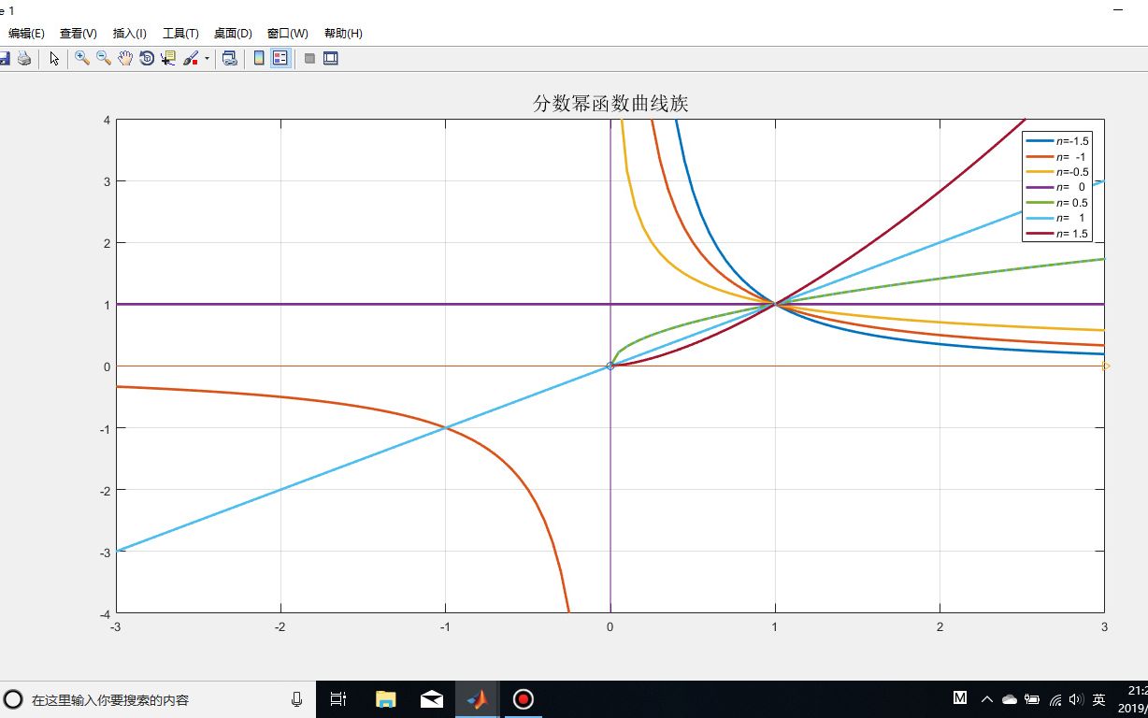The height and width of the screenshot is (718, 1148).
Task: Click the Hide Plot Tools icon
Action: coord(309,58)
